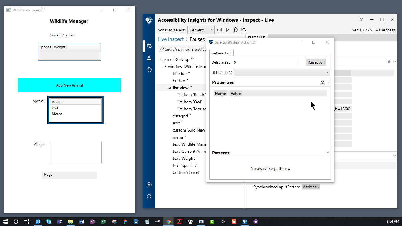This screenshot has width=402, height=226.
Task: Collapse the Properties section chevron in dialog
Action: (x=328, y=82)
